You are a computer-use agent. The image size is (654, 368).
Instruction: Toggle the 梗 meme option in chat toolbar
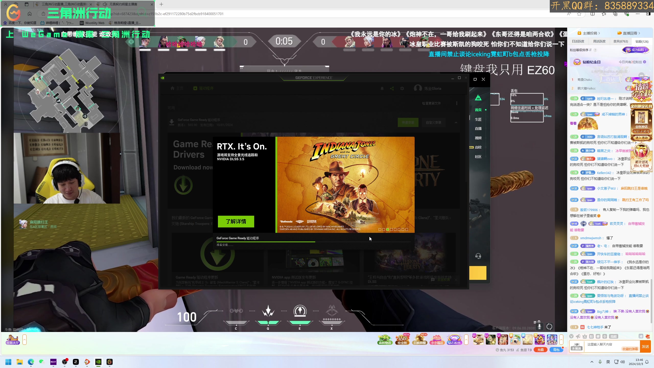pyautogui.click(x=598, y=336)
